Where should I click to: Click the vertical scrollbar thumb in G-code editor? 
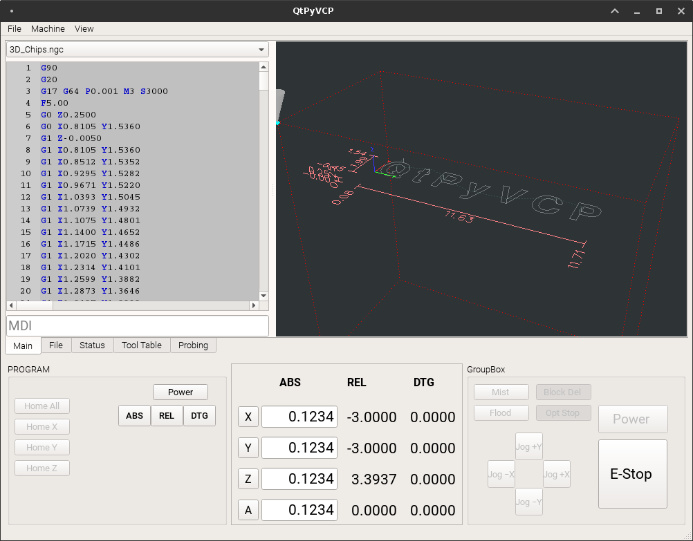click(x=264, y=82)
